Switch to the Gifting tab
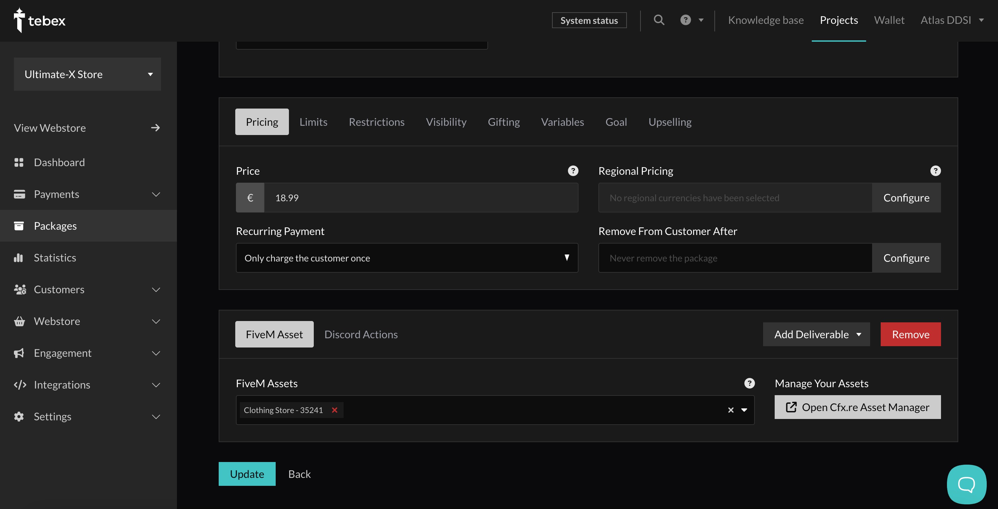This screenshot has width=998, height=509. click(x=504, y=121)
